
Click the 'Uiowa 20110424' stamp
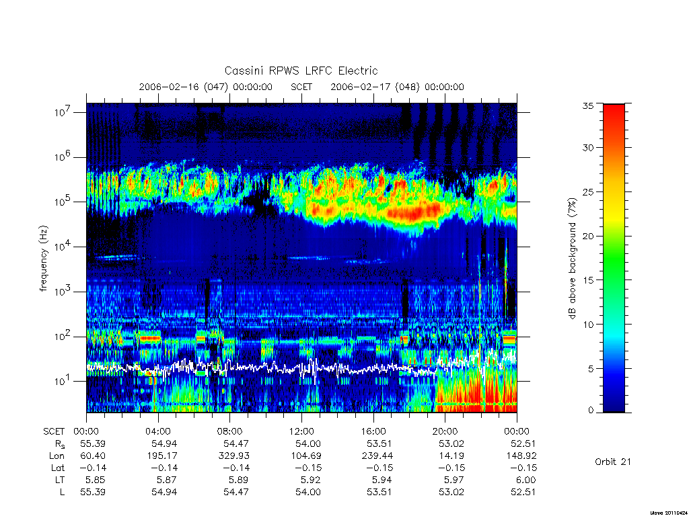669,513
